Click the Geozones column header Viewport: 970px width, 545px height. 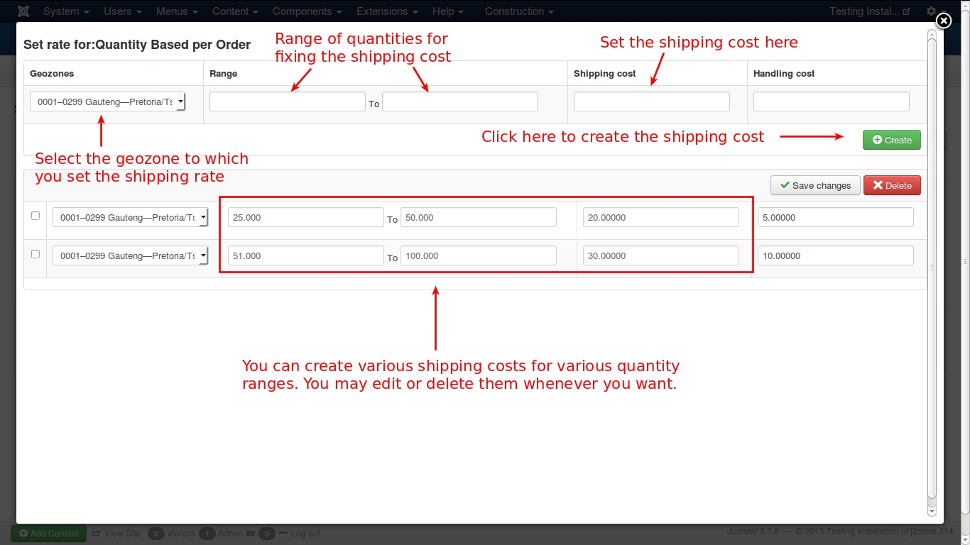click(52, 74)
